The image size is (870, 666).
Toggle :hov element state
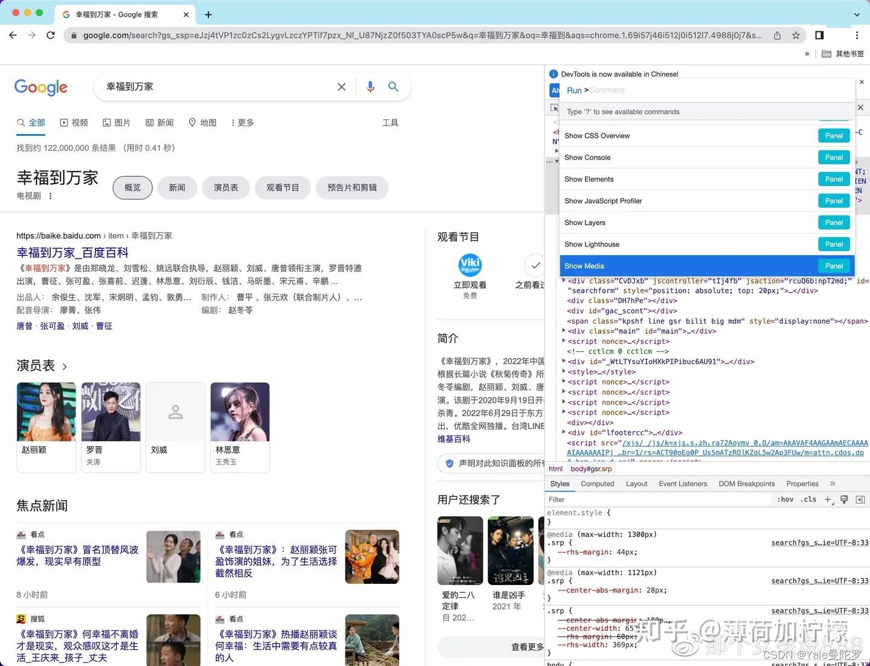tap(785, 499)
